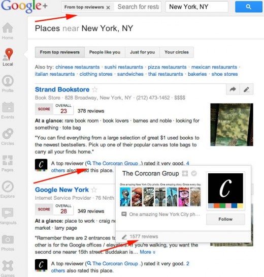Click the share arrow for Strand Bookstore
Screen dimensions: 264x277
233,89
